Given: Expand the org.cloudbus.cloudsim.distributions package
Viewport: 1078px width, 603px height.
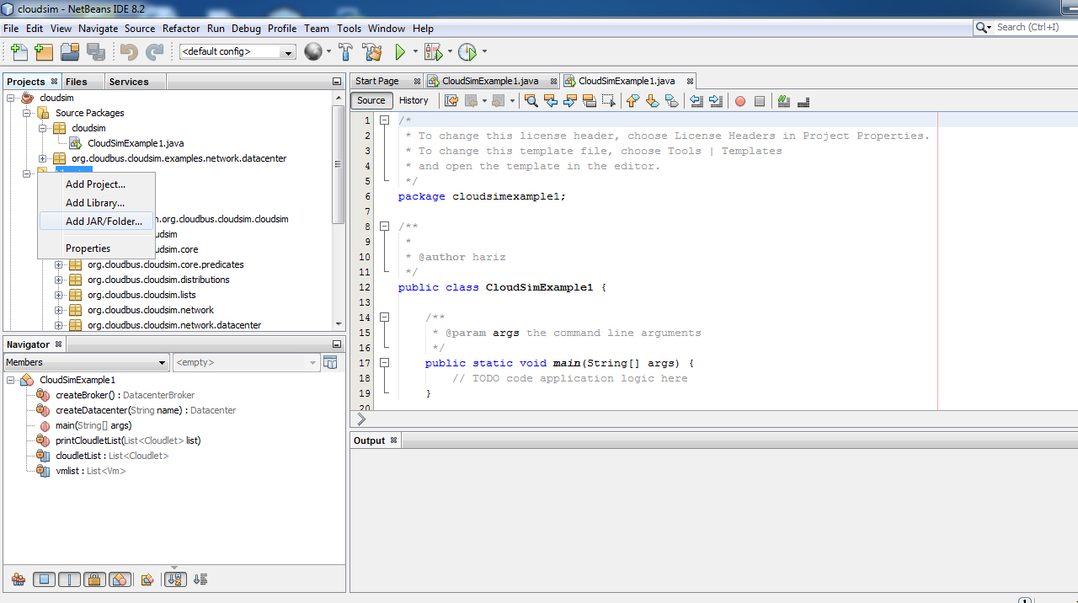Looking at the screenshot, I should coord(59,280).
